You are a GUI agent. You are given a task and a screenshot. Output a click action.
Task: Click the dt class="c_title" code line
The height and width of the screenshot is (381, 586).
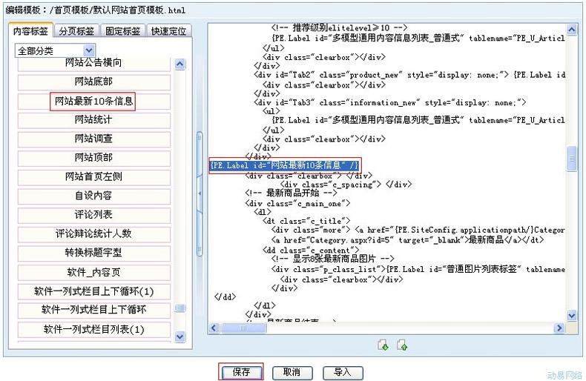(x=306, y=221)
